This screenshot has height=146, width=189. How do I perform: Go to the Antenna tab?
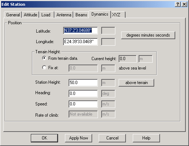(x=64, y=15)
